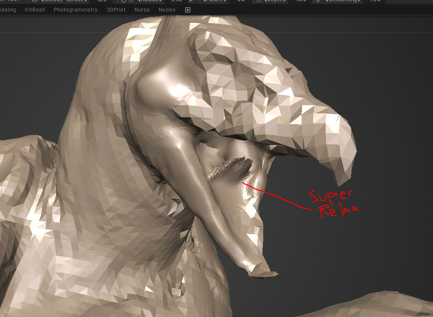Viewport: 433px width, 317px height.
Task: Click the pen icon left of Smoothing
Action: coord(318,1)
